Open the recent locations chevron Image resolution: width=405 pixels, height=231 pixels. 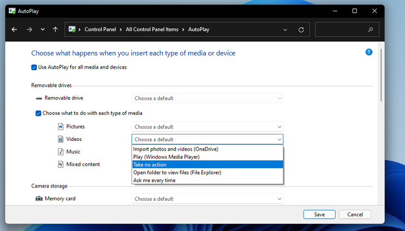[43, 29]
